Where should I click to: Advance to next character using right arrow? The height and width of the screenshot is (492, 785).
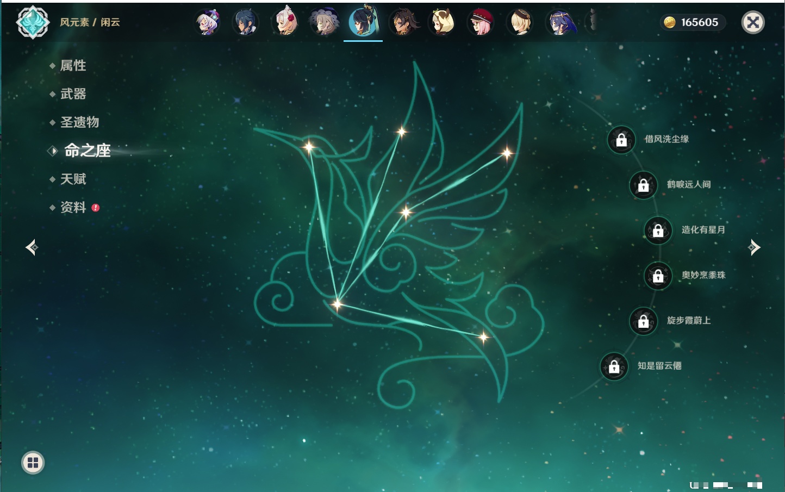click(754, 247)
